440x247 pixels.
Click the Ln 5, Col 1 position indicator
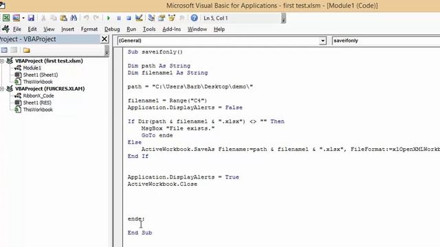(216, 19)
